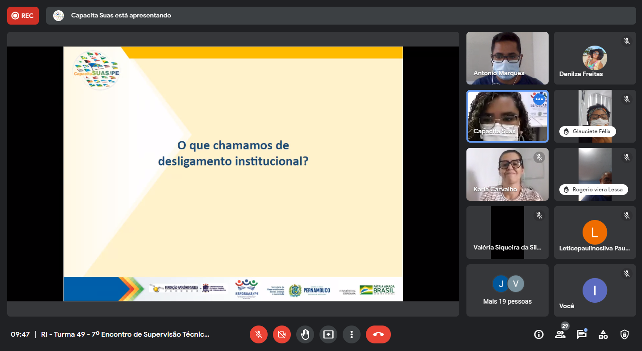Screen dimensions: 642x351
Task: Expand the 'Mais 19 pessoas' tile
Action: [x=507, y=290]
